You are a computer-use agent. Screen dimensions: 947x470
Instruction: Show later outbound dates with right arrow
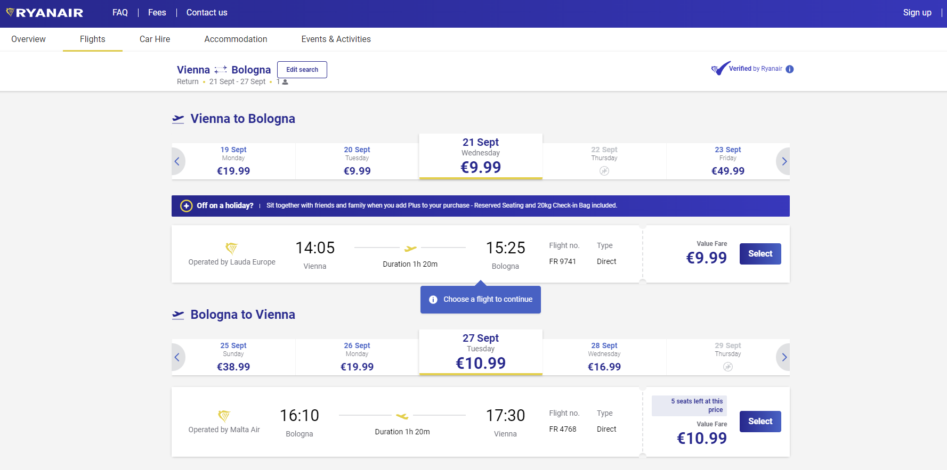783,161
